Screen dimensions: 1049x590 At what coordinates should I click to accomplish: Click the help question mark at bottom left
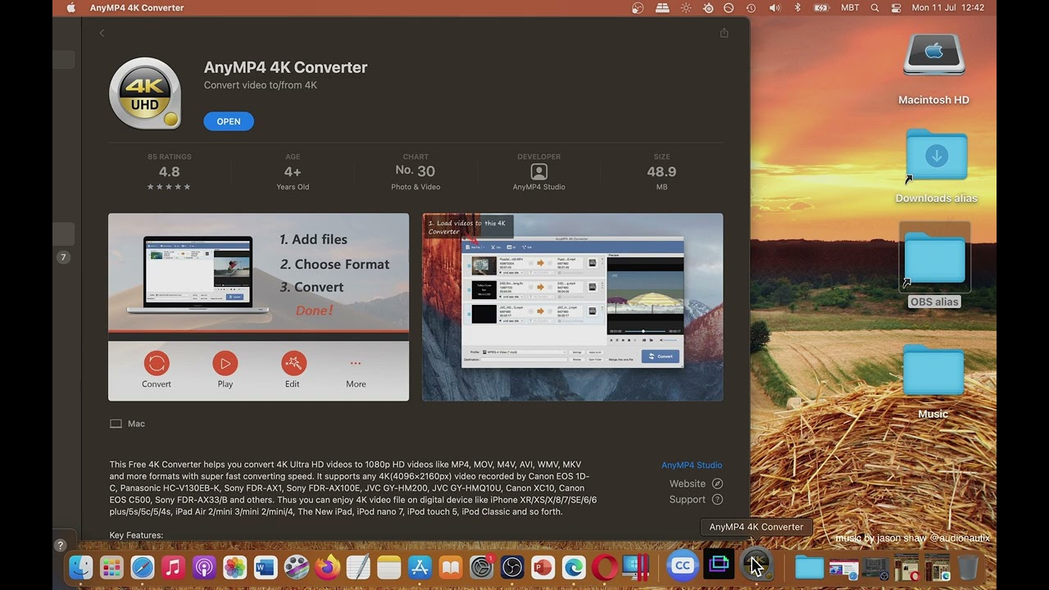click(x=60, y=545)
